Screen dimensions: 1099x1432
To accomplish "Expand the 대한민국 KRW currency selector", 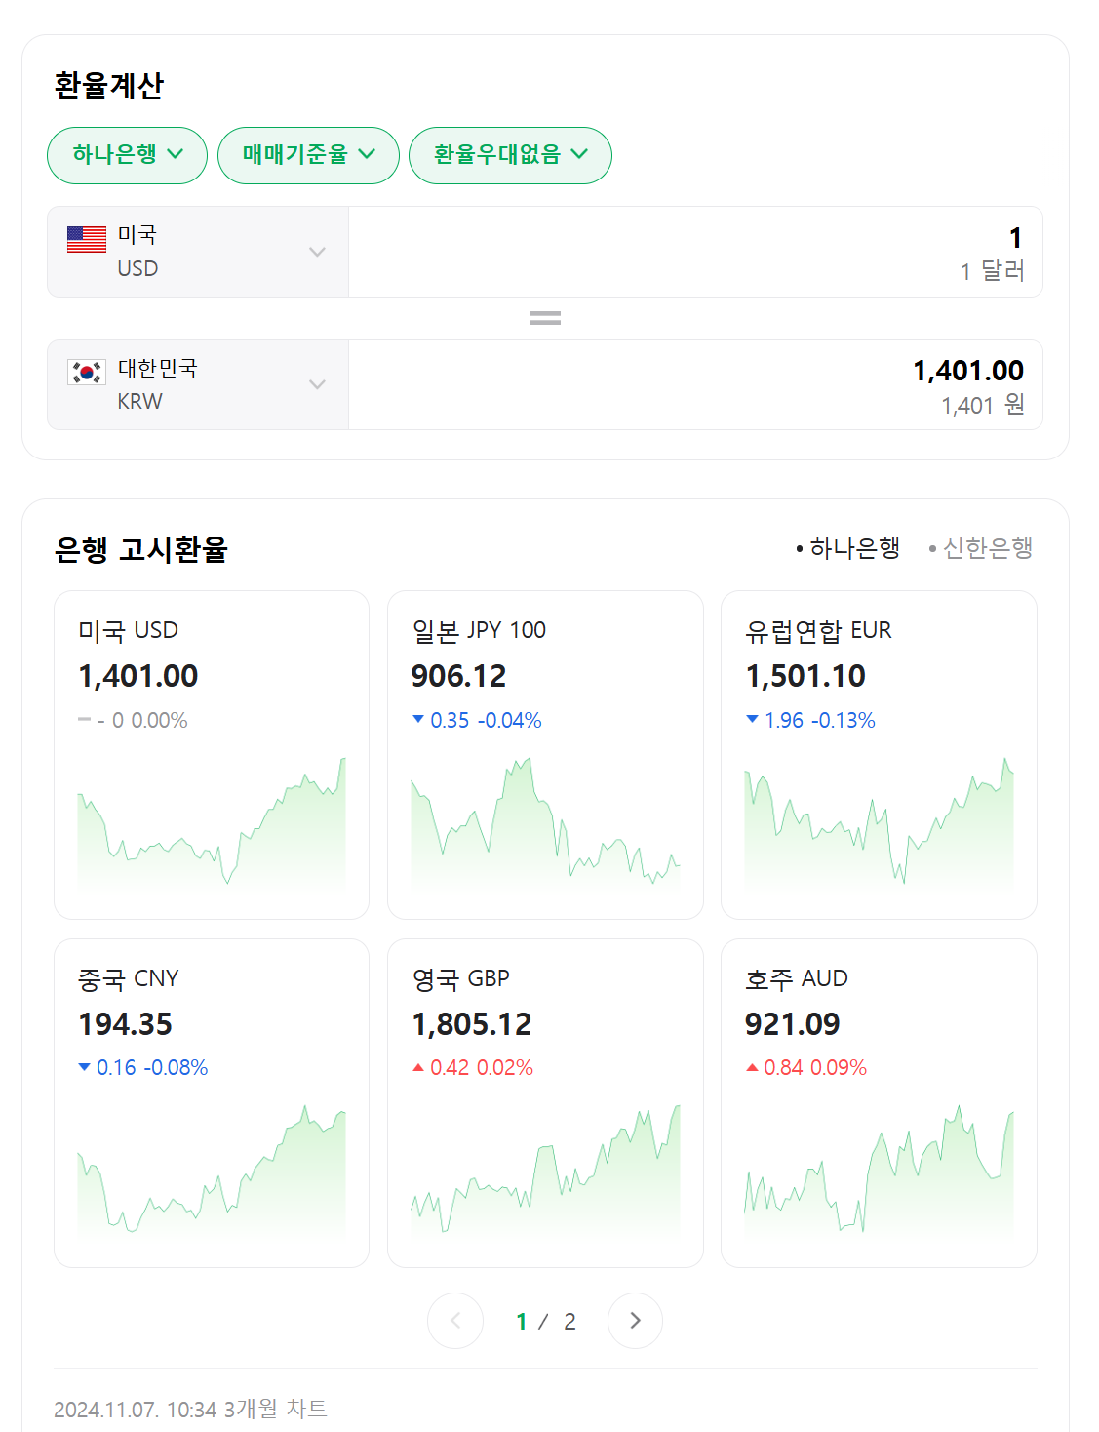I will tap(198, 385).
